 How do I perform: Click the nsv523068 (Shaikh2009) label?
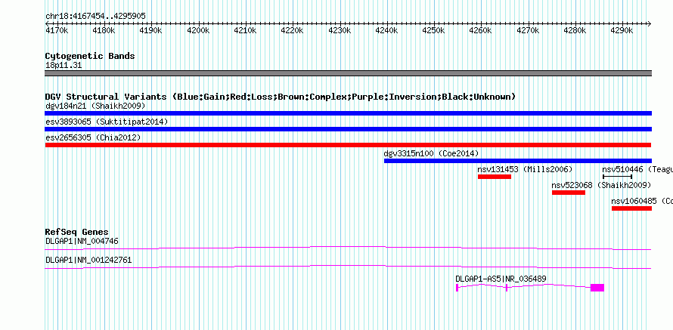point(601,185)
